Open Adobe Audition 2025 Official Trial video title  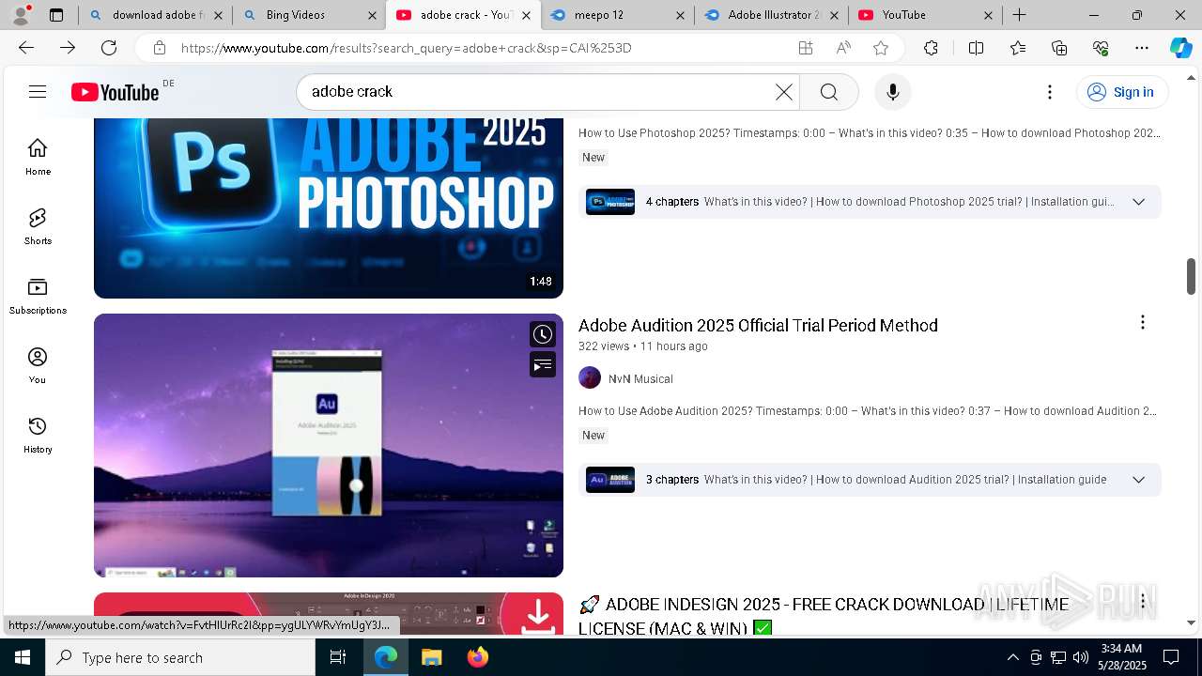point(758,325)
